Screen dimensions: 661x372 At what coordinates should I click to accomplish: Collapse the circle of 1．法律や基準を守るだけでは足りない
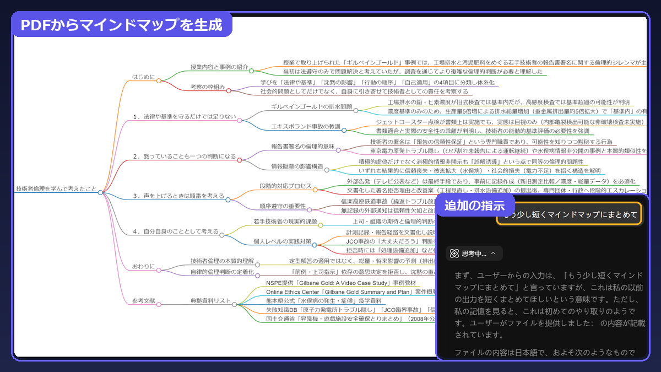[x=239, y=120]
